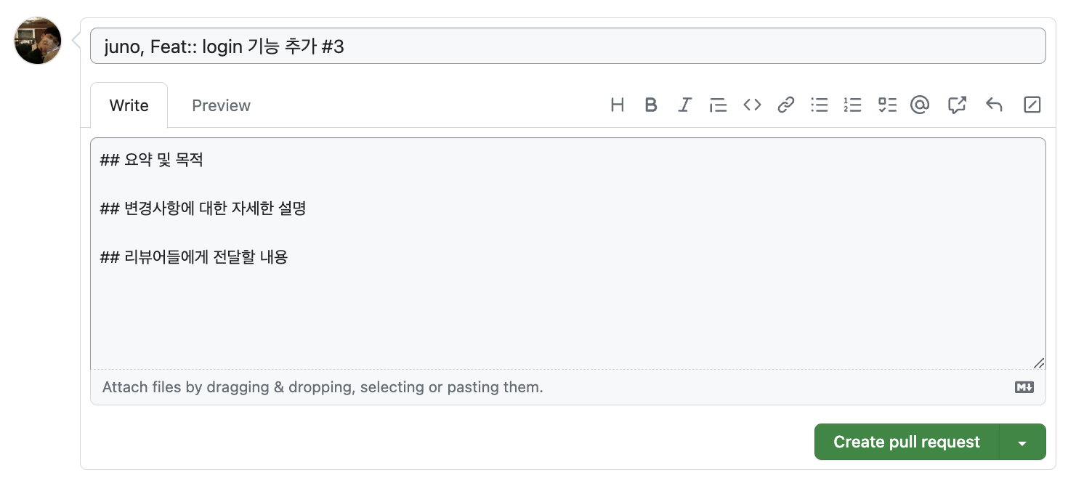Viewport: 1068px width, 478px height.
Task: Click the attach files hint area
Action: (323, 387)
